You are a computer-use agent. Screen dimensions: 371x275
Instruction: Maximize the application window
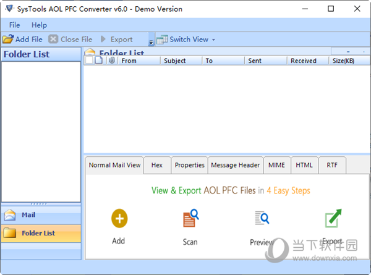pyautogui.click(x=331, y=9)
